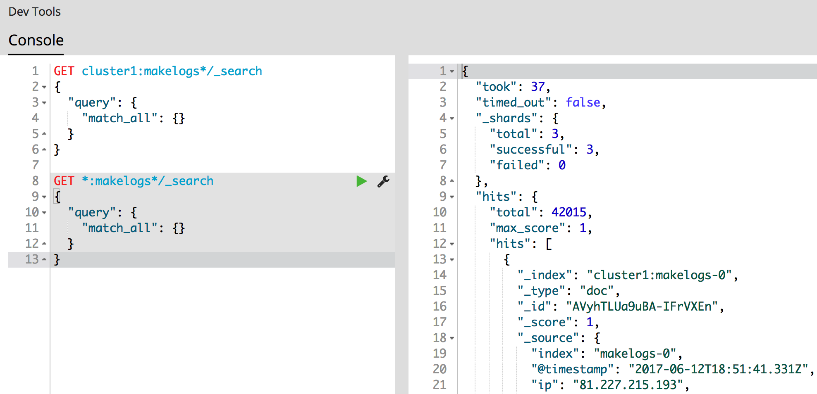Image resolution: width=817 pixels, height=394 pixels.
Task: Click the GET method on editor line 8
Action: pyautogui.click(x=64, y=181)
